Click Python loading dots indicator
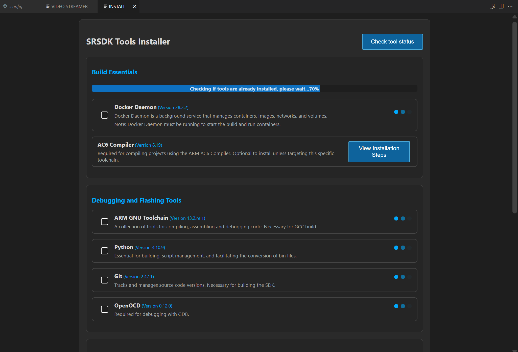The image size is (518, 352). pyautogui.click(x=403, y=248)
